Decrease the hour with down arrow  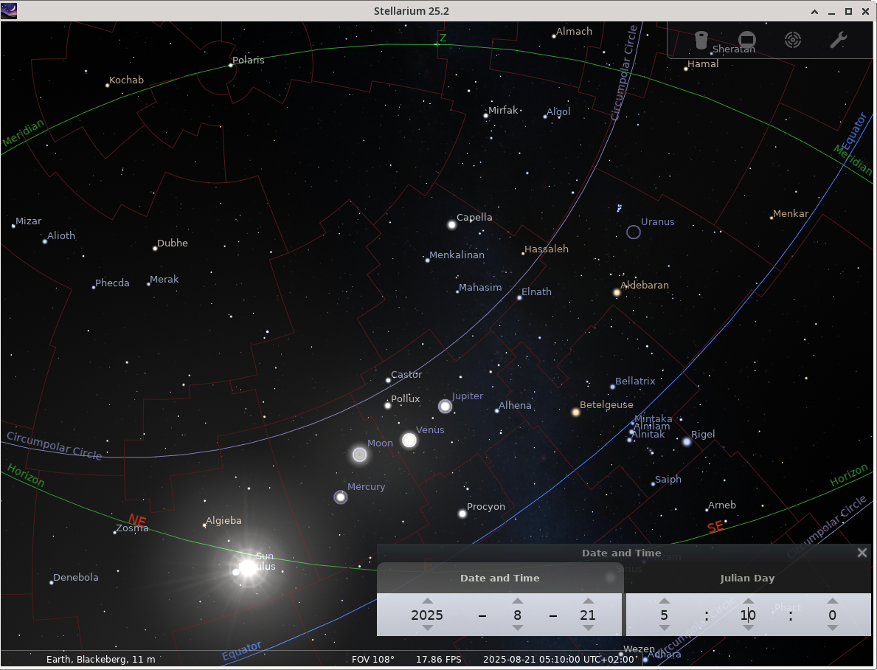pyautogui.click(x=664, y=628)
